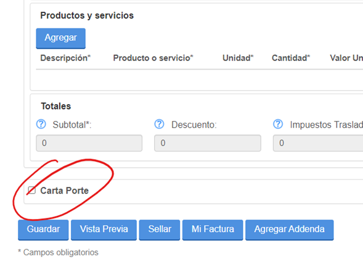Open the Subtotal help question-mark icon

click(41, 124)
